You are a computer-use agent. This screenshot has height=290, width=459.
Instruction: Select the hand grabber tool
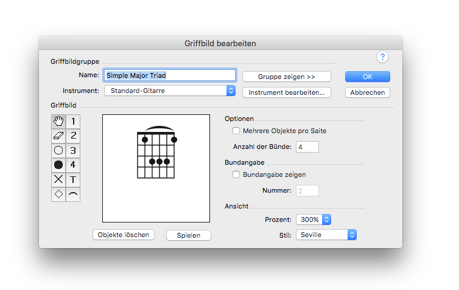[58, 122]
